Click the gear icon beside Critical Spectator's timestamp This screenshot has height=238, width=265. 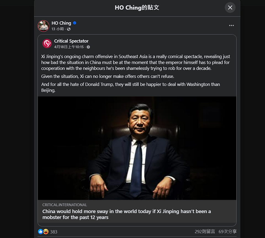88,47
